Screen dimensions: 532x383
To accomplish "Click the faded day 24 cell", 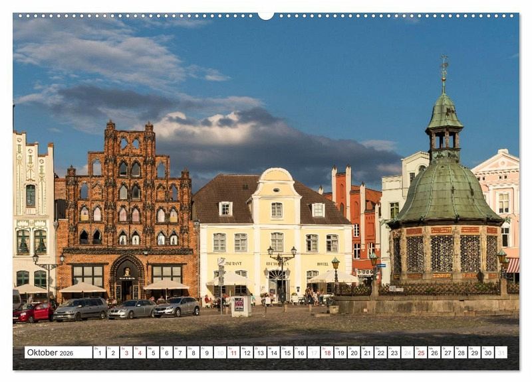I will coord(408,352).
